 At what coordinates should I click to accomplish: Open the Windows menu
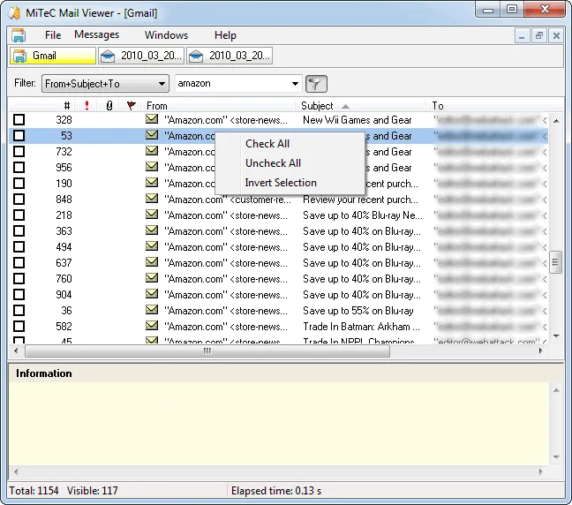click(166, 35)
